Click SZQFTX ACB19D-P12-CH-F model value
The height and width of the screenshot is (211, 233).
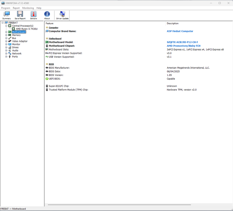pos(182,42)
